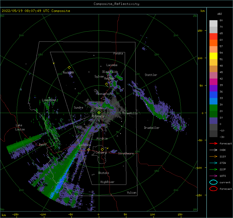
Task: Click the red forecast arrow in legend
Action: pyautogui.click(x=213, y=143)
